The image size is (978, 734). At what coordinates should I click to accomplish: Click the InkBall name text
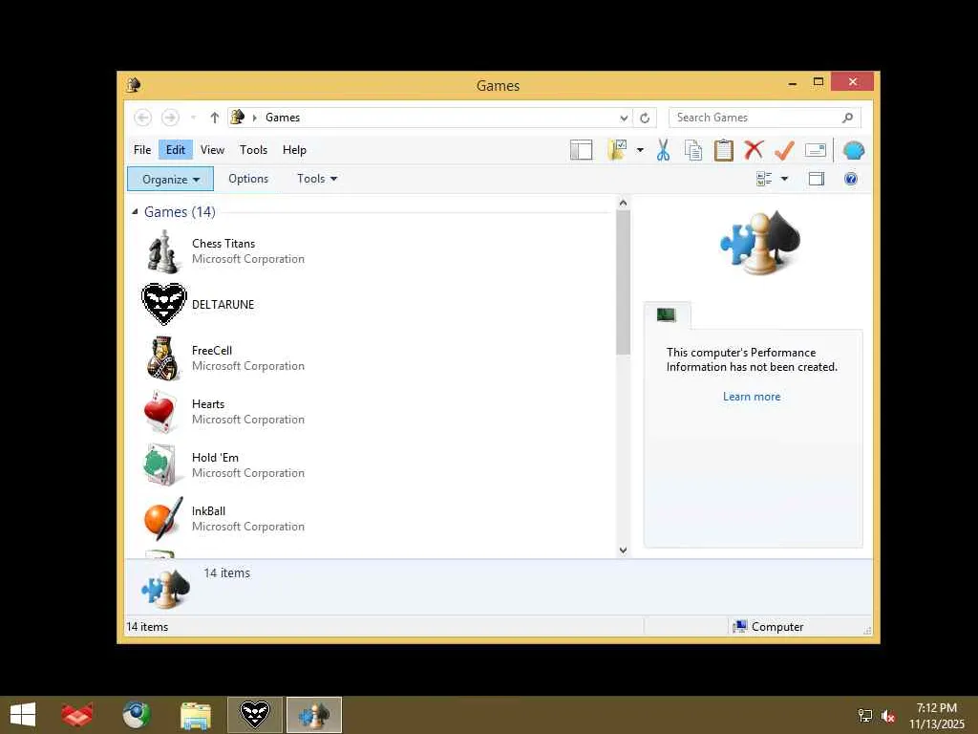click(x=208, y=511)
